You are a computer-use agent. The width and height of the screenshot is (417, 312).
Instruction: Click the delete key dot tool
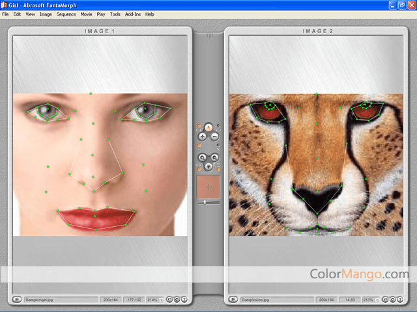point(215,137)
